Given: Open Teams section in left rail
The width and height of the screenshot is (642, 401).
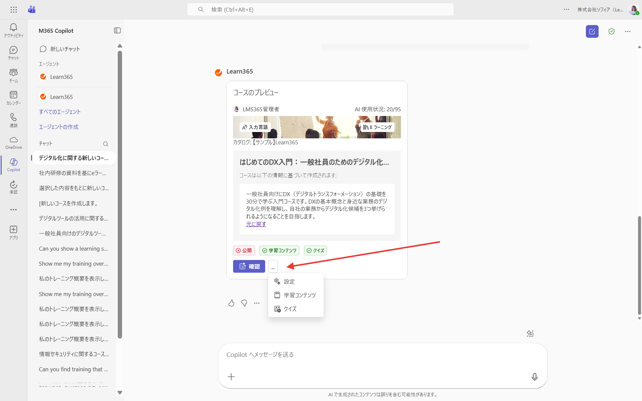Looking at the screenshot, I should pyautogui.click(x=14, y=76).
